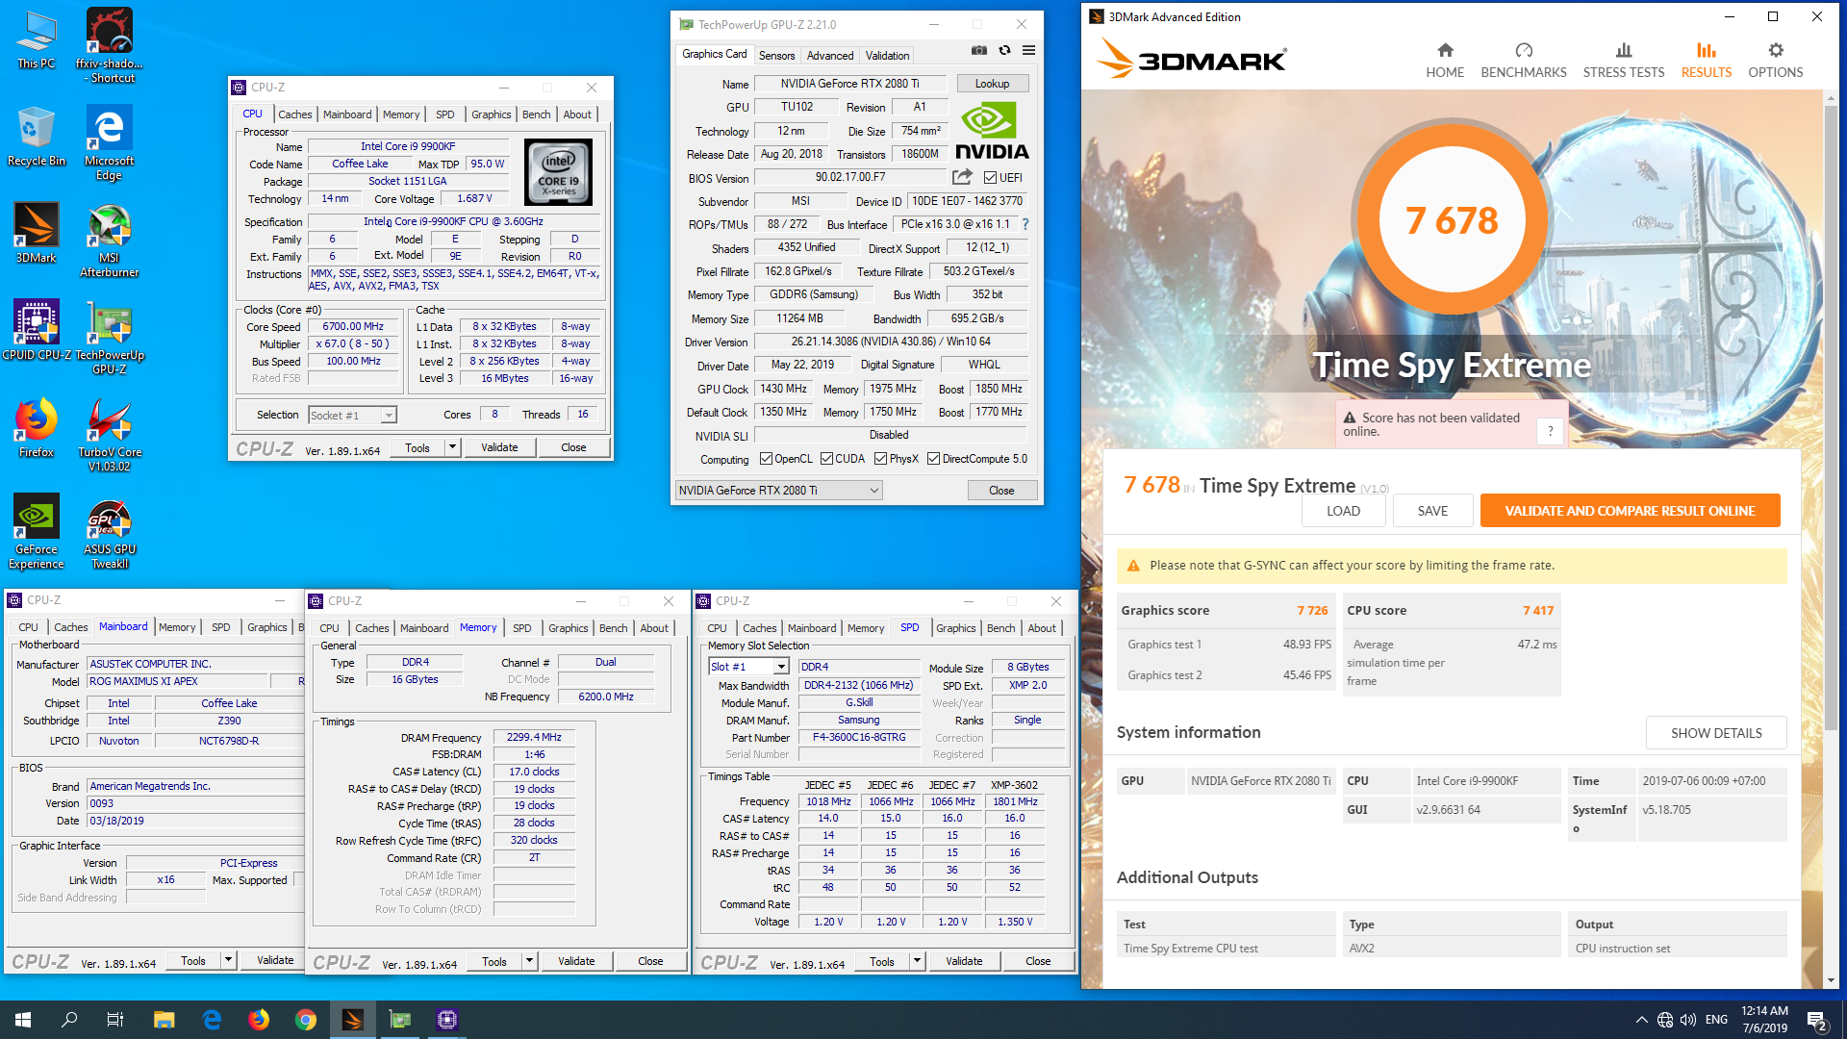Launch 3DMark desktop shortcut
Image resolution: width=1847 pixels, height=1039 pixels.
(37, 233)
